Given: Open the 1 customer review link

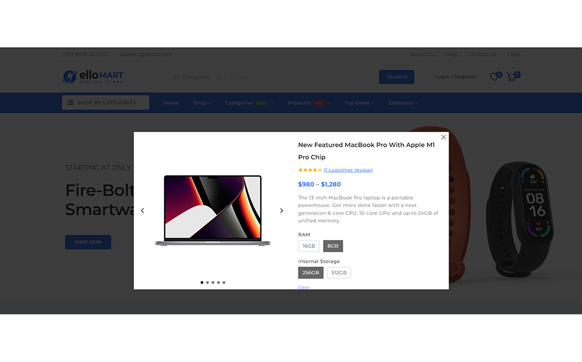Looking at the screenshot, I should click(x=348, y=170).
